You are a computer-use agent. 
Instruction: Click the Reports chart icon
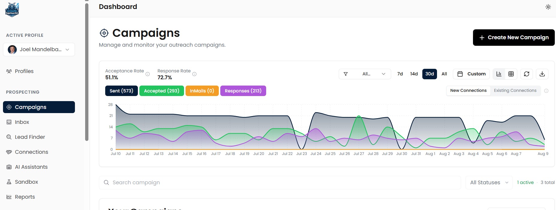9,197
